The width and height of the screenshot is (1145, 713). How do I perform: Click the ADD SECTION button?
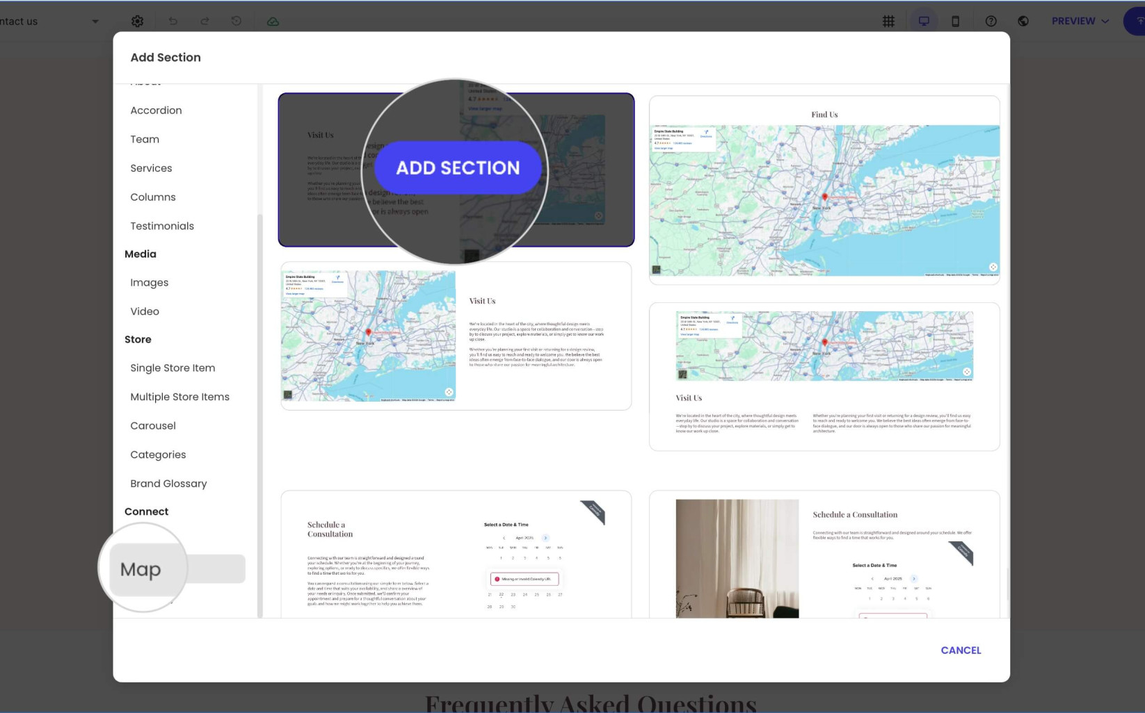click(x=458, y=167)
